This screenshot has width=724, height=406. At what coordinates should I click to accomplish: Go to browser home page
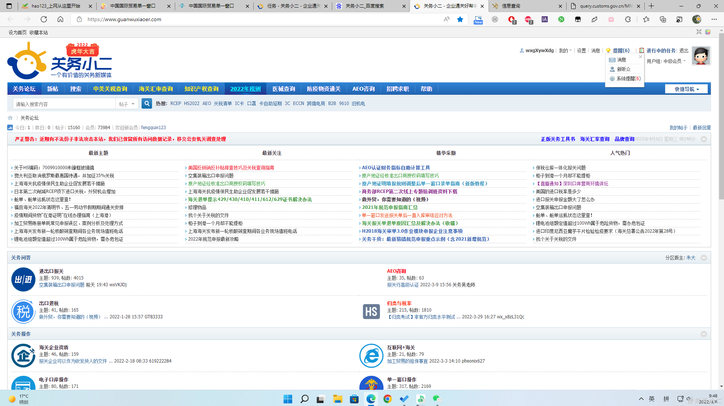(60, 19)
